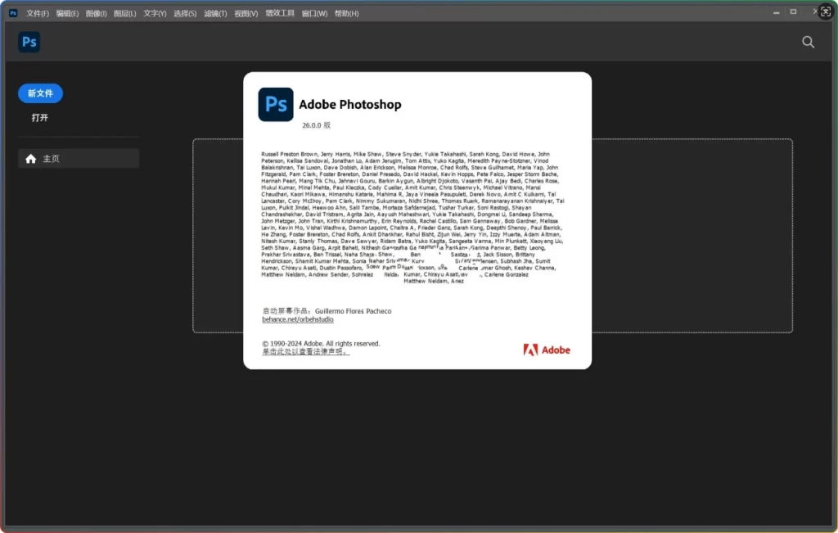
Task: Click the red Adobe logo
Action: point(547,350)
